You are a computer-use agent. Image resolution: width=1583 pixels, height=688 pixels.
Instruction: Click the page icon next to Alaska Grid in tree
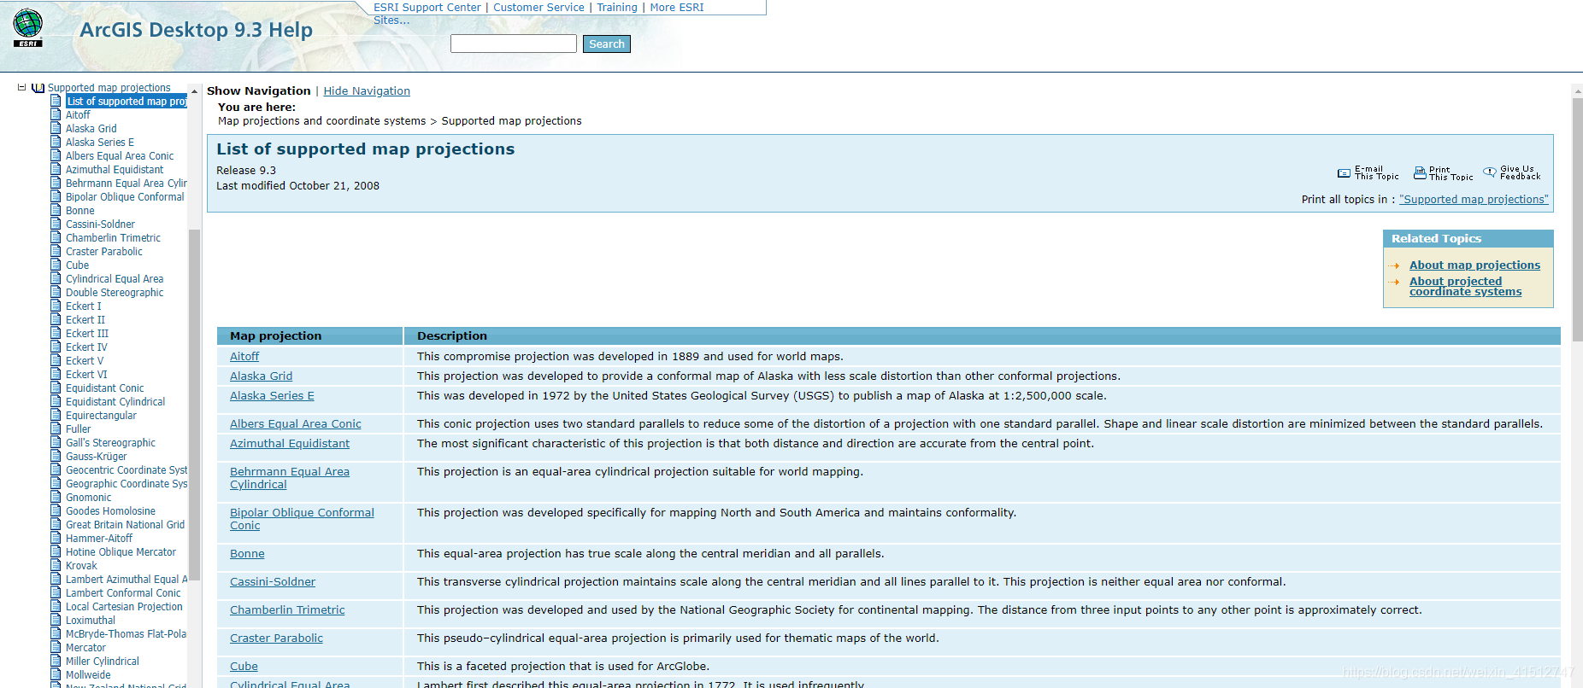(56, 128)
